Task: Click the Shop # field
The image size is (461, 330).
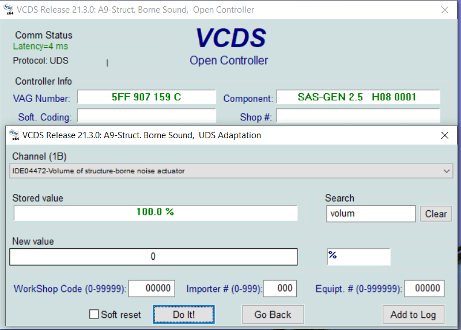Action: point(358,116)
